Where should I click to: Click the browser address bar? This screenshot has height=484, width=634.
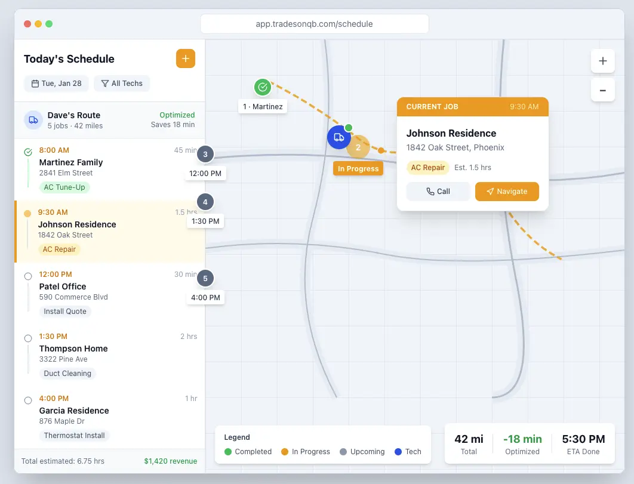(x=315, y=24)
